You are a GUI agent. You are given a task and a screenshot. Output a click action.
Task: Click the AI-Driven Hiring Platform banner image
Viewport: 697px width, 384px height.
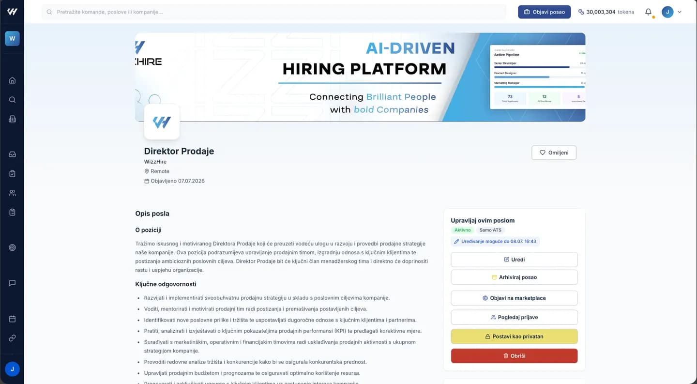point(360,77)
